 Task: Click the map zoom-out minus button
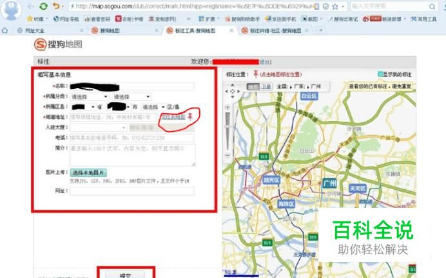click(x=228, y=155)
